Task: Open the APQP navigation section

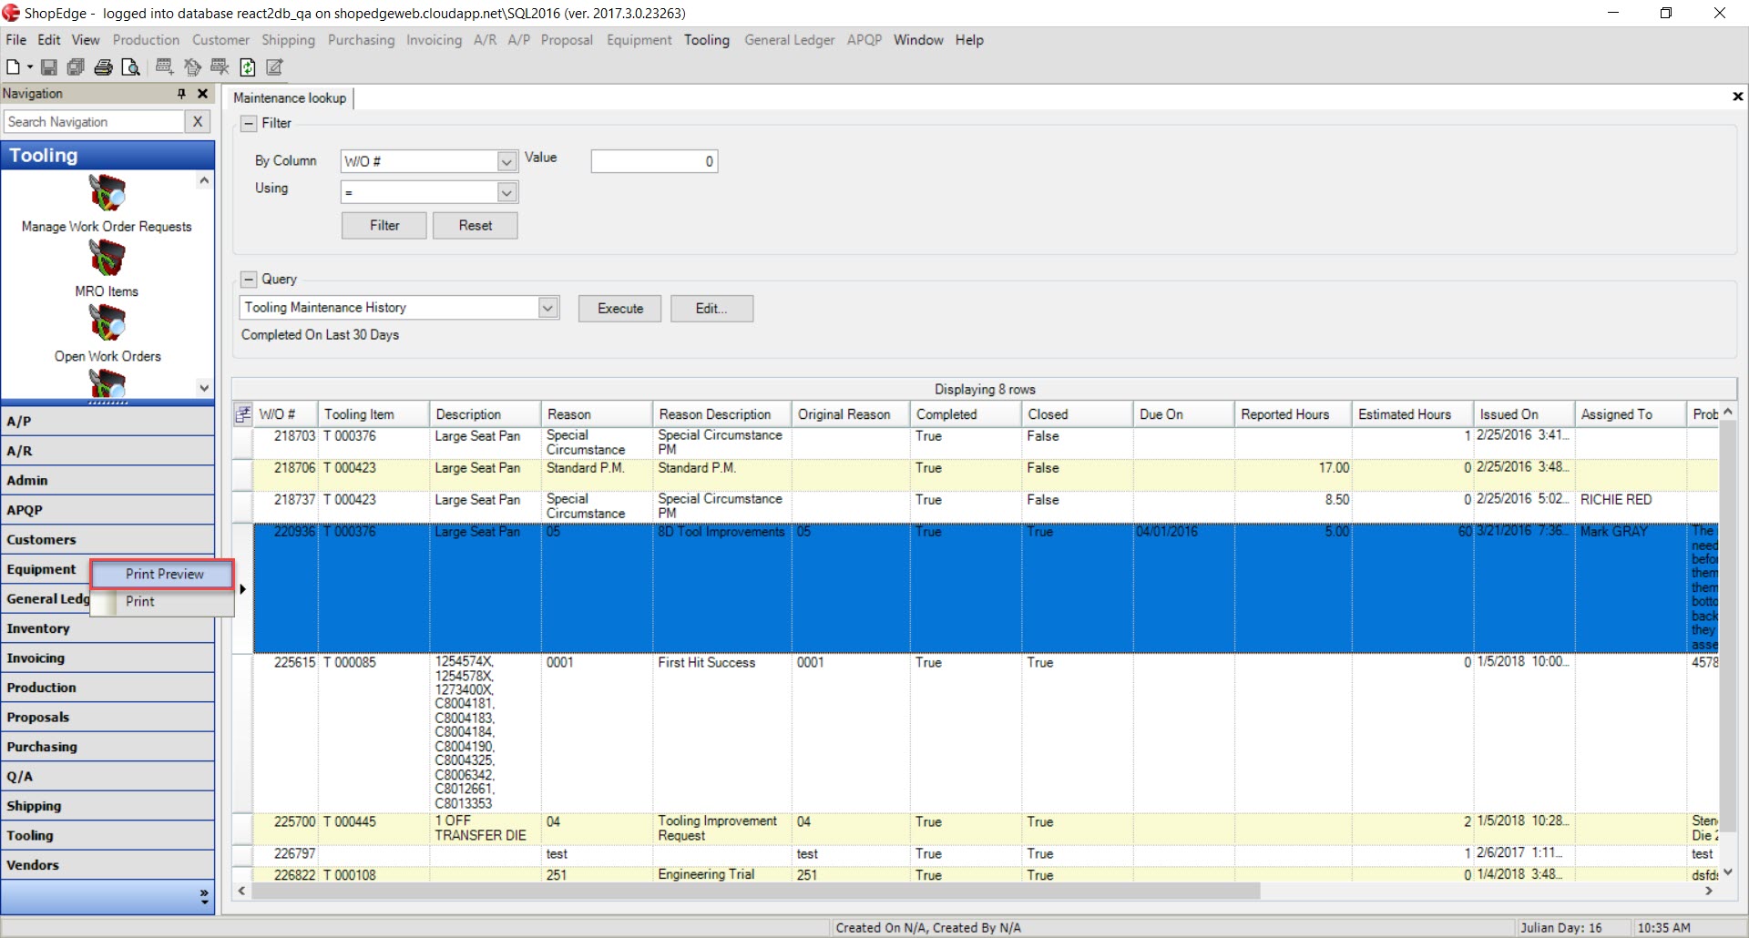Action: pos(107,510)
